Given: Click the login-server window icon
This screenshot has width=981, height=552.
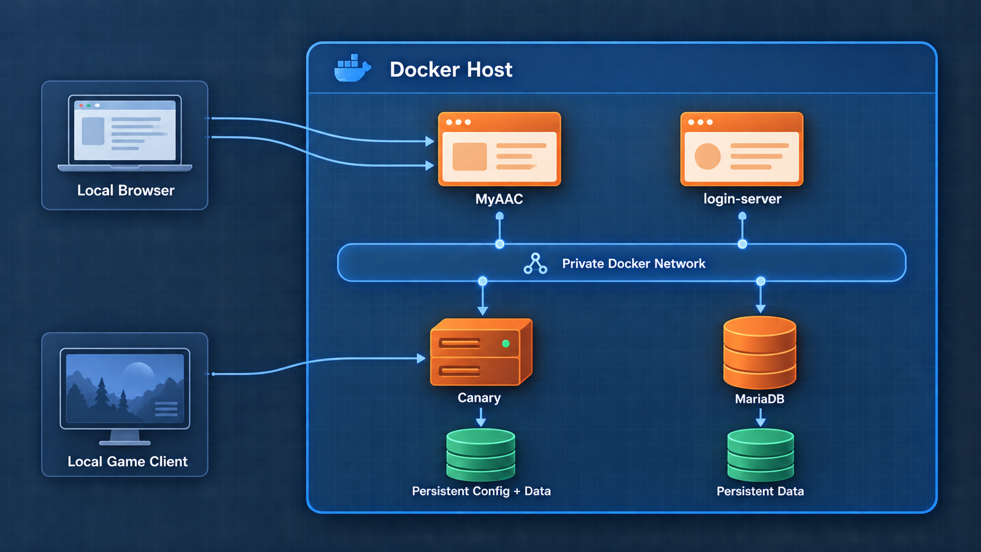Looking at the screenshot, I should pyautogui.click(x=742, y=149).
